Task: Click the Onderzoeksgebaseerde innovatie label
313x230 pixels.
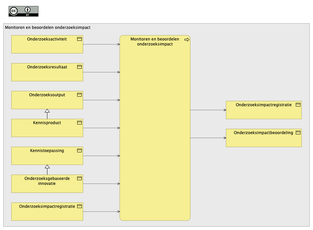Action: coord(47,181)
